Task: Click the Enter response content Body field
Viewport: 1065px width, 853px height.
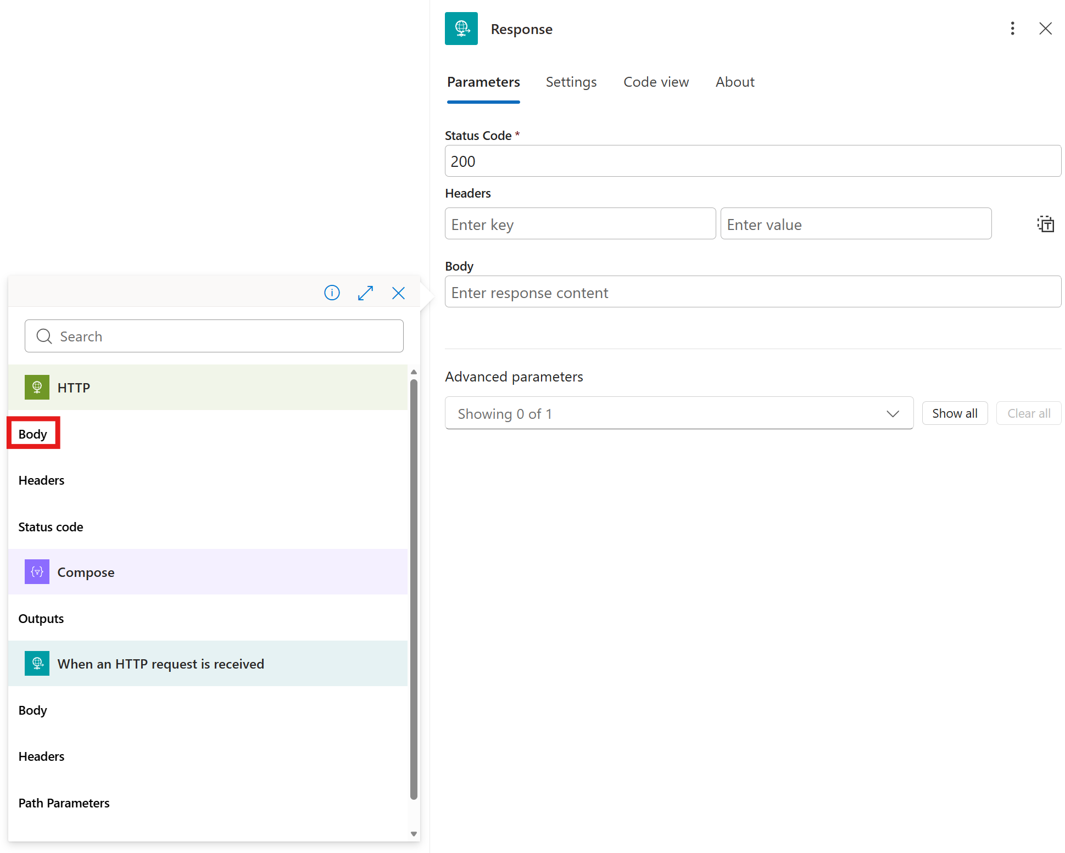Action: tap(752, 292)
